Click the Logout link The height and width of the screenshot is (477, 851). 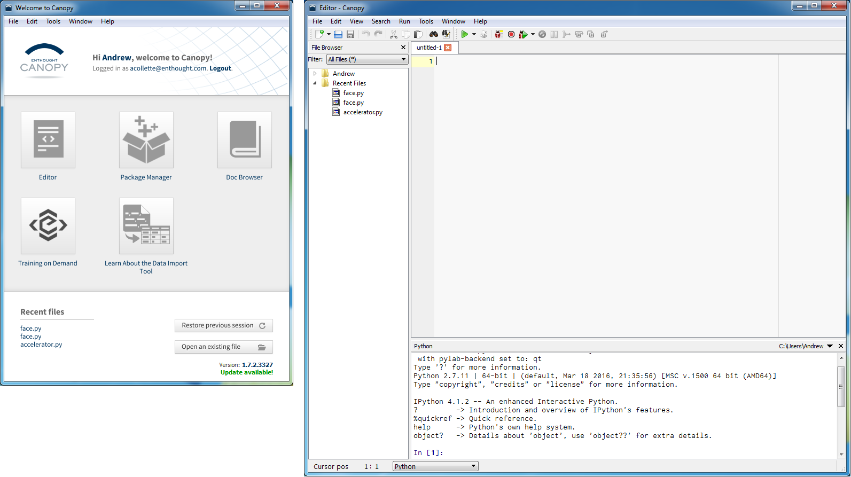click(x=220, y=68)
